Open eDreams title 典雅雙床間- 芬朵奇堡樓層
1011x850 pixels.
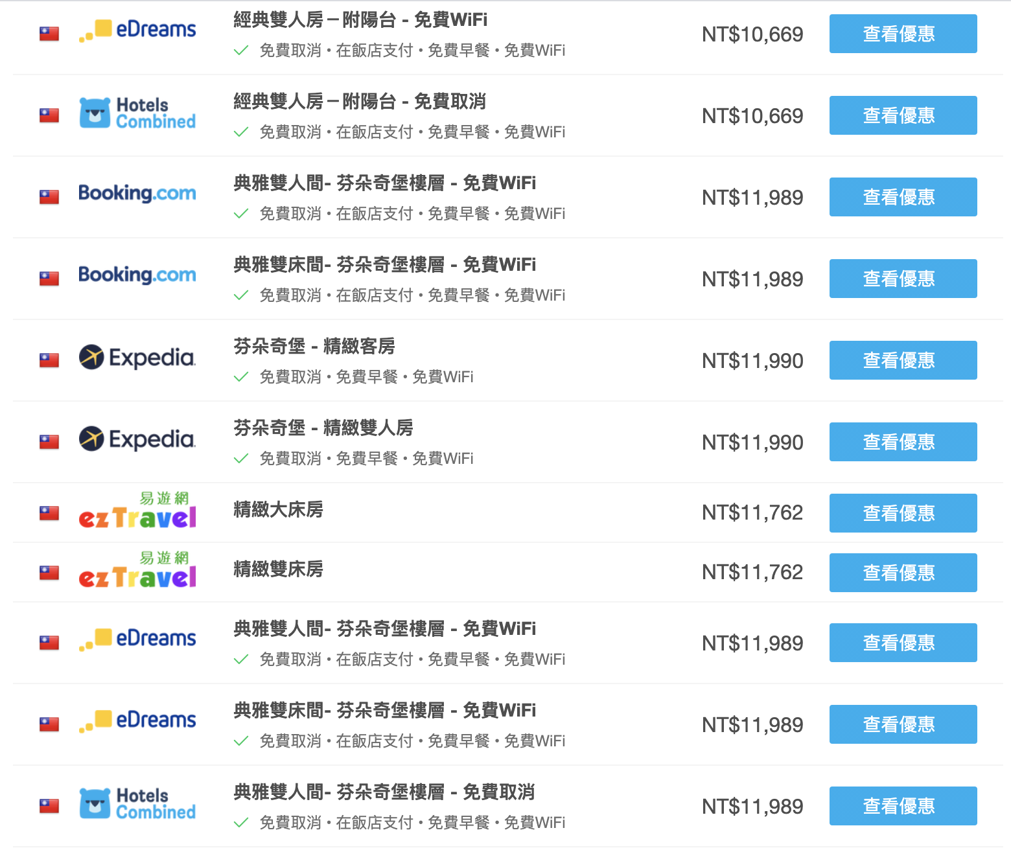click(x=385, y=711)
